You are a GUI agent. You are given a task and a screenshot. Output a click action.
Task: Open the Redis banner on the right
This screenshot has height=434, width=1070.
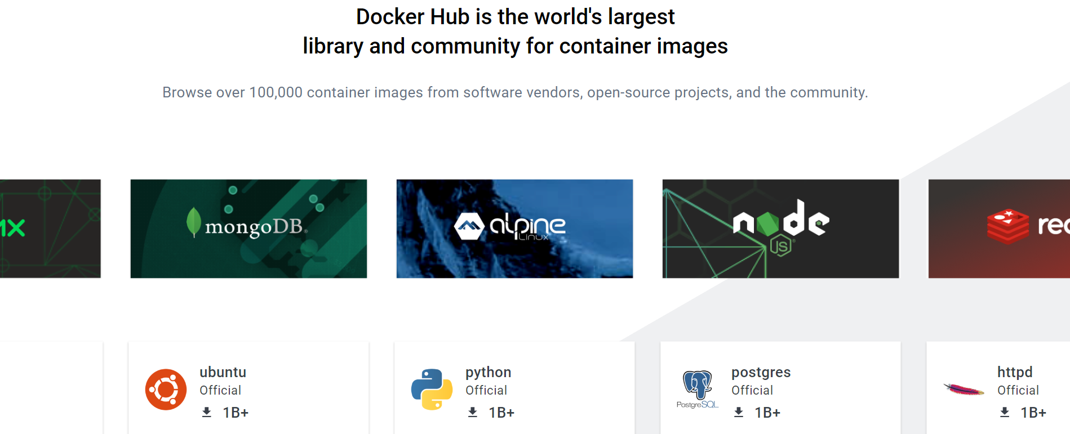pos(999,229)
